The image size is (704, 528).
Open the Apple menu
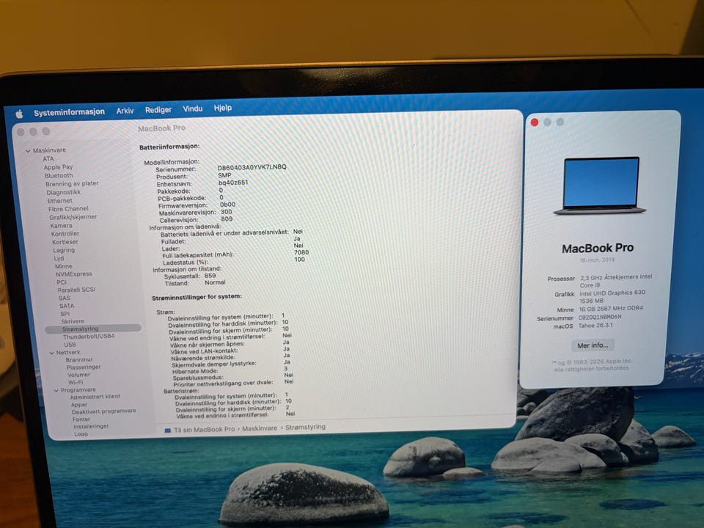click(19, 114)
